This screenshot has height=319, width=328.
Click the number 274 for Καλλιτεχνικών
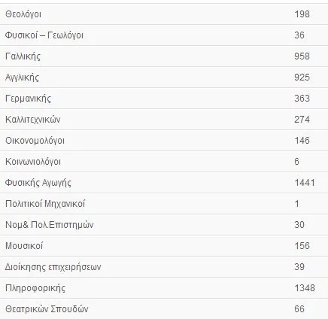click(302, 120)
